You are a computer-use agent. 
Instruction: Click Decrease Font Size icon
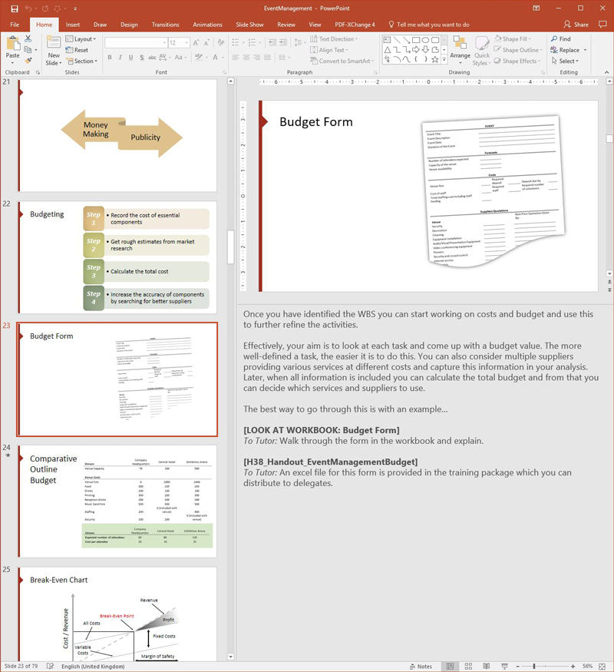[206, 43]
